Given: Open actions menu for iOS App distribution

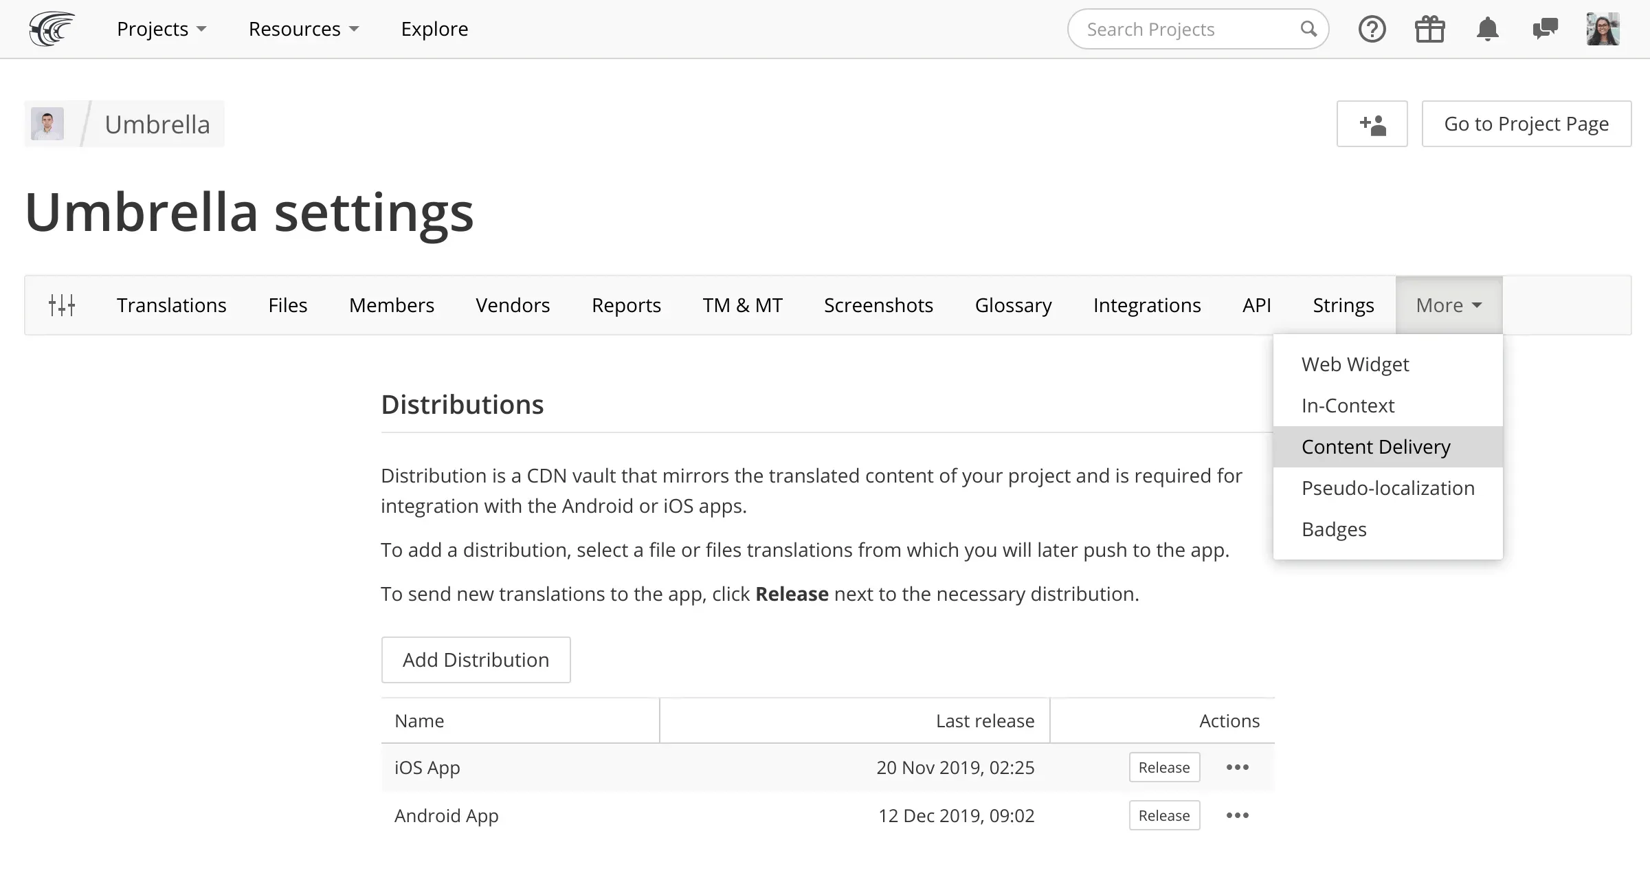Looking at the screenshot, I should 1236,767.
